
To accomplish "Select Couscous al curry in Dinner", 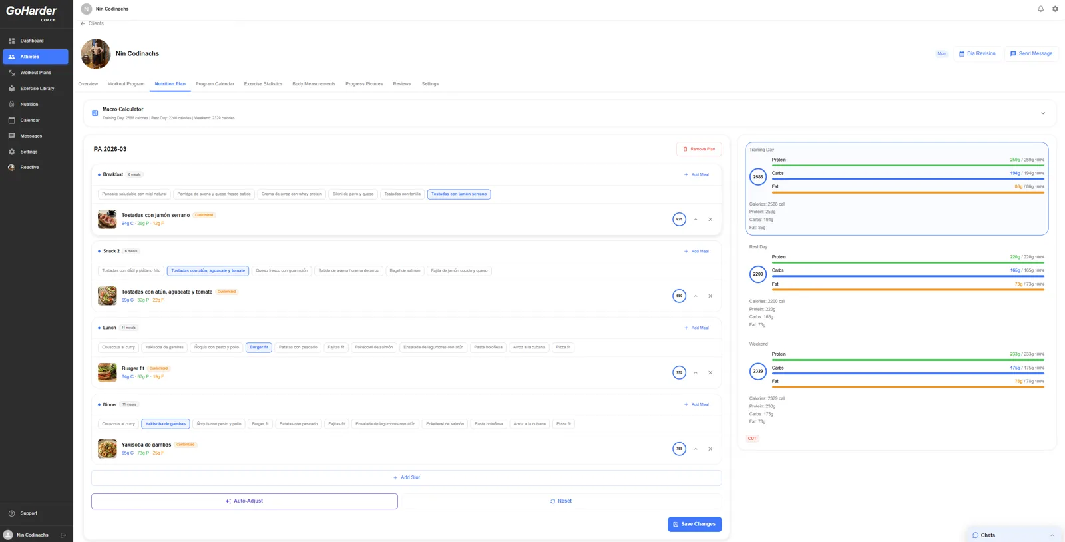I will point(118,424).
